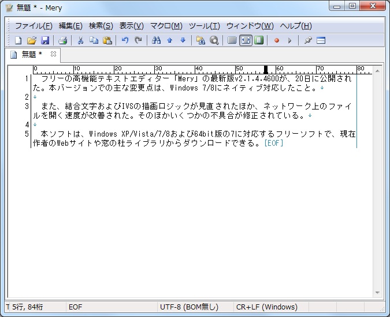
Task: Toggle wrap at specified column icon
Action: (246, 40)
